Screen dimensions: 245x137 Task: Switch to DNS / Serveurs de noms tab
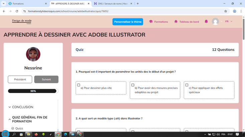click(113, 4)
